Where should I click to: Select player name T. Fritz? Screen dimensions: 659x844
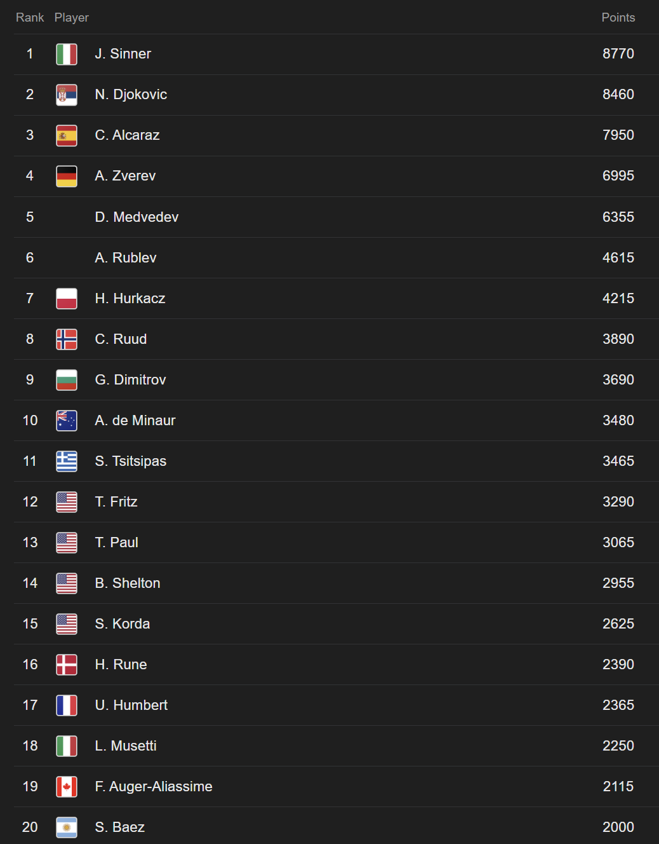point(116,501)
